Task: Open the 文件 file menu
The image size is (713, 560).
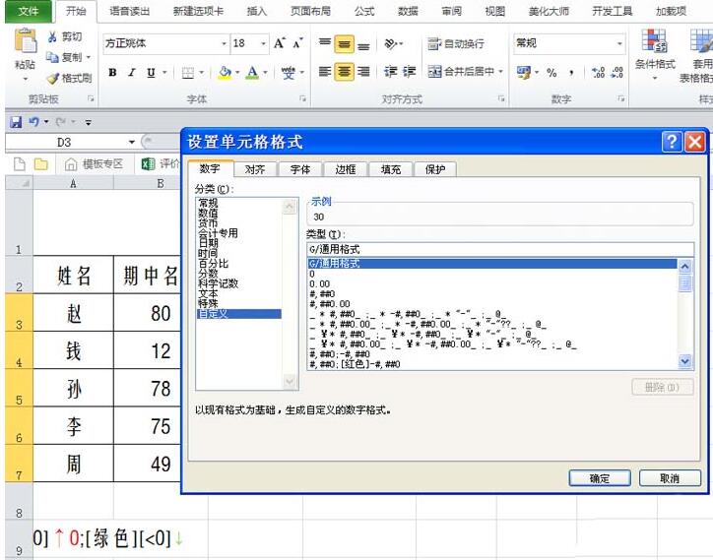Action: 29,11
